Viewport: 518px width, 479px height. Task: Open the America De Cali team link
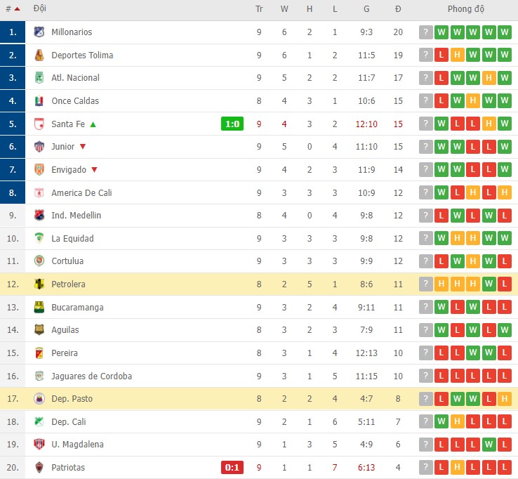(x=81, y=192)
